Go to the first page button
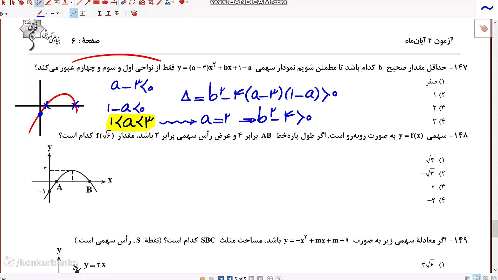 click(x=221, y=278)
